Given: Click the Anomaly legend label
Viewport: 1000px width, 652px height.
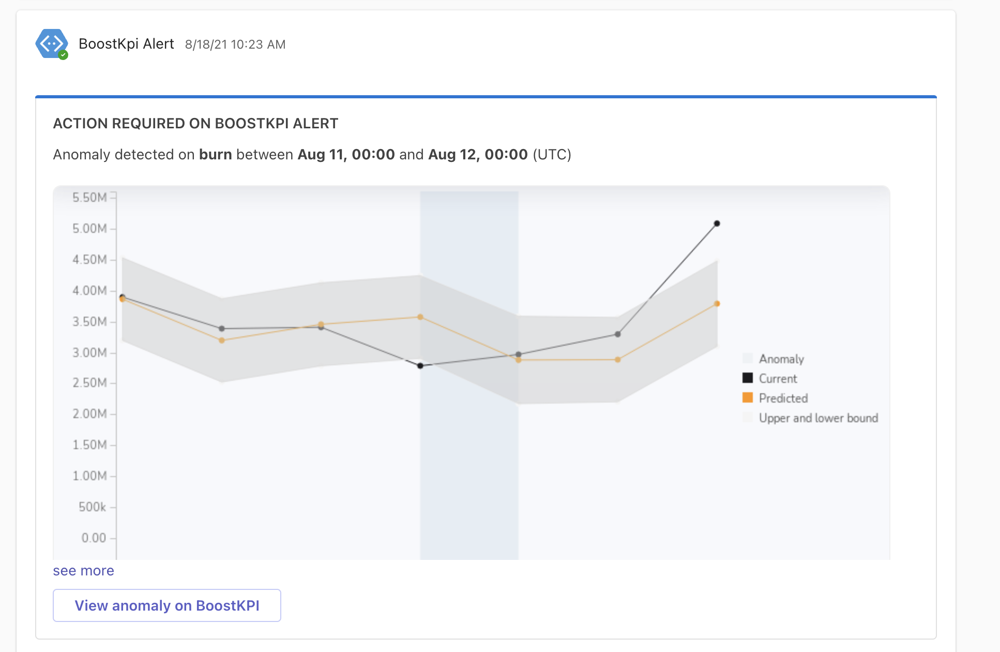Looking at the screenshot, I should coord(781,359).
